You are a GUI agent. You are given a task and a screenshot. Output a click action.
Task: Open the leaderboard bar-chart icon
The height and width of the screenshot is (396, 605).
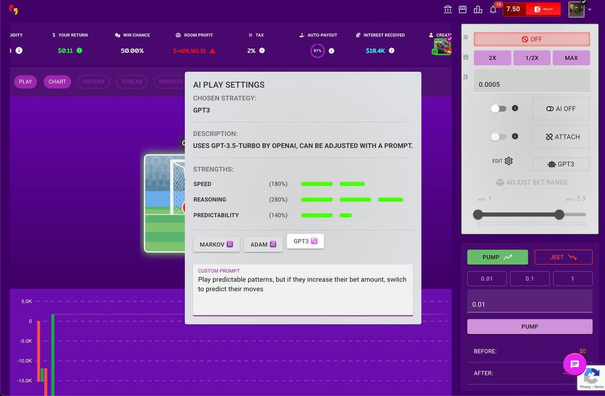pyautogui.click(x=478, y=10)
